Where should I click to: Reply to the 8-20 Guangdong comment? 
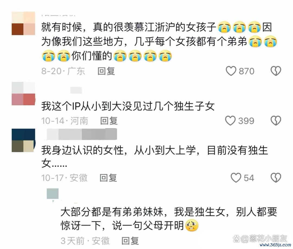coord(106,71)
